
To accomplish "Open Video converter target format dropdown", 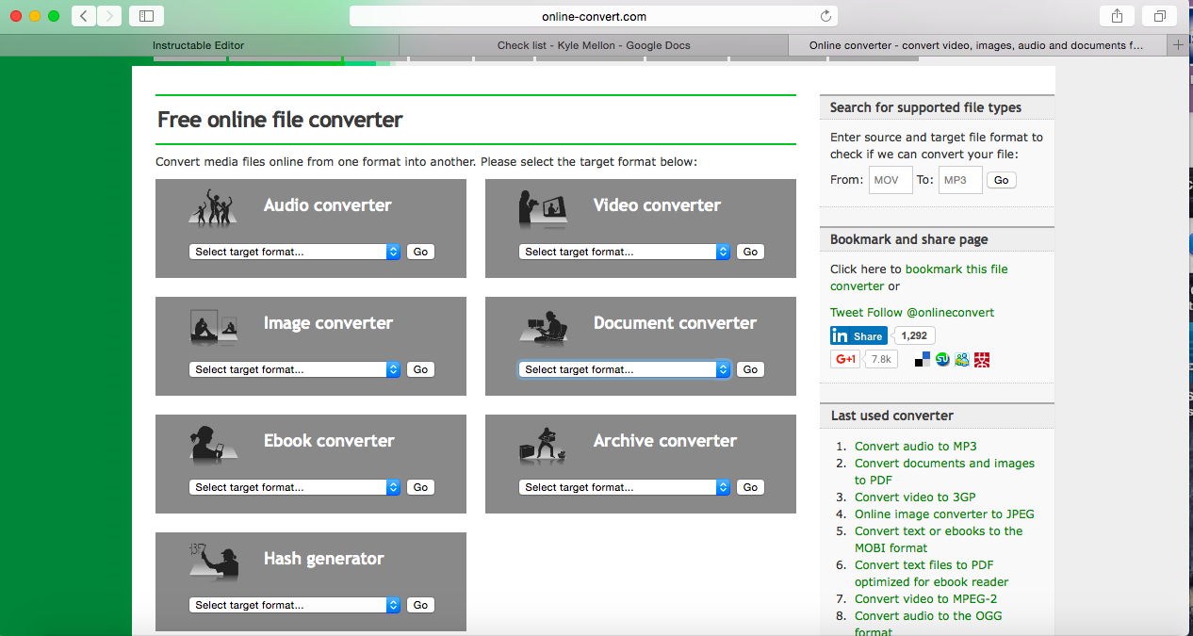I will pyautogui.click(x=625, y=252).
